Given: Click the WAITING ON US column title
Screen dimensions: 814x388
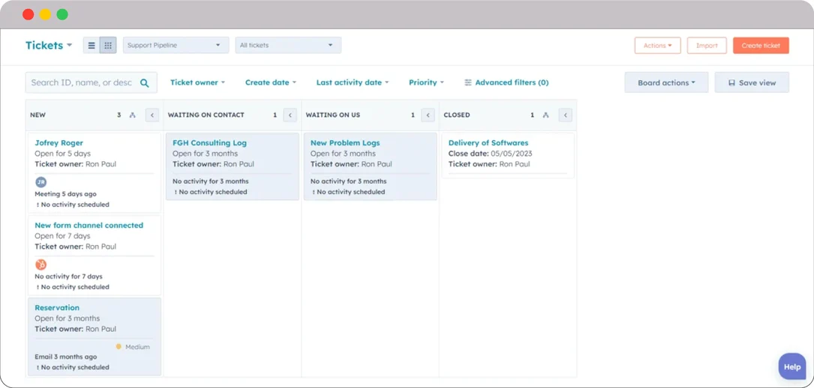Looking at the screenshot, I should [333, 115].
